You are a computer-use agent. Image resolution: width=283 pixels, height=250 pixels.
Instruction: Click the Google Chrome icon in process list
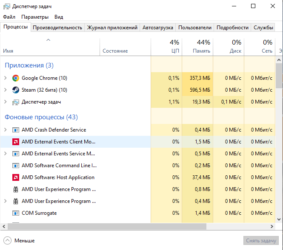click(16, 78)
